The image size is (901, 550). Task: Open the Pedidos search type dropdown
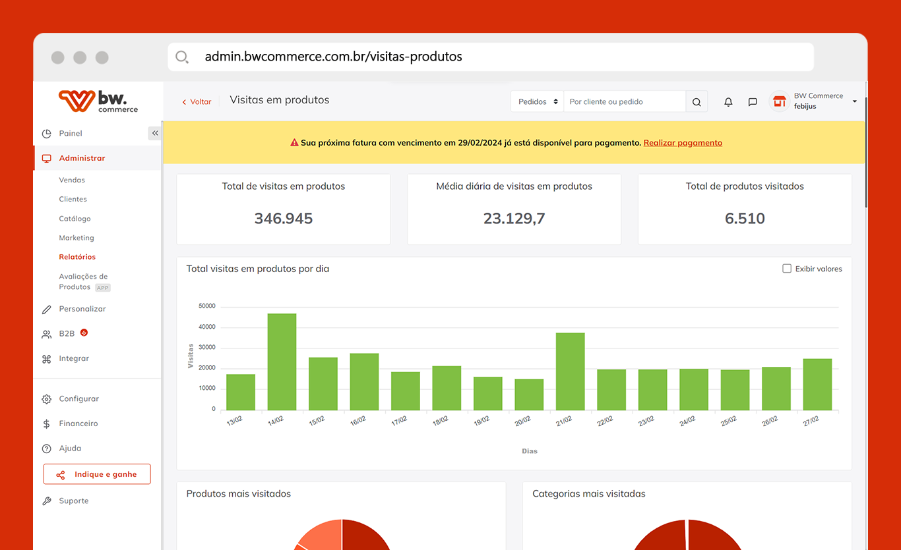(x=537, y=101)
